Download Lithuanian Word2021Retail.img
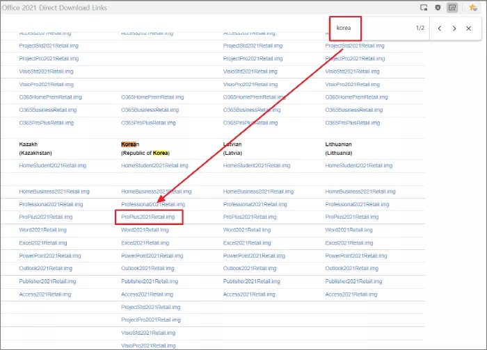Viewport: 487px width, 350px height. [x=349, y=230]
